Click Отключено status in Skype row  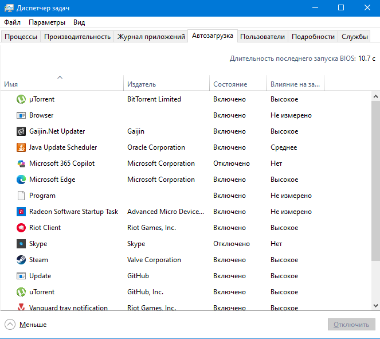(232, 244)
